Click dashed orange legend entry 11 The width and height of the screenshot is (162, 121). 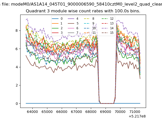pyautogui.click(x=90, y=33)
